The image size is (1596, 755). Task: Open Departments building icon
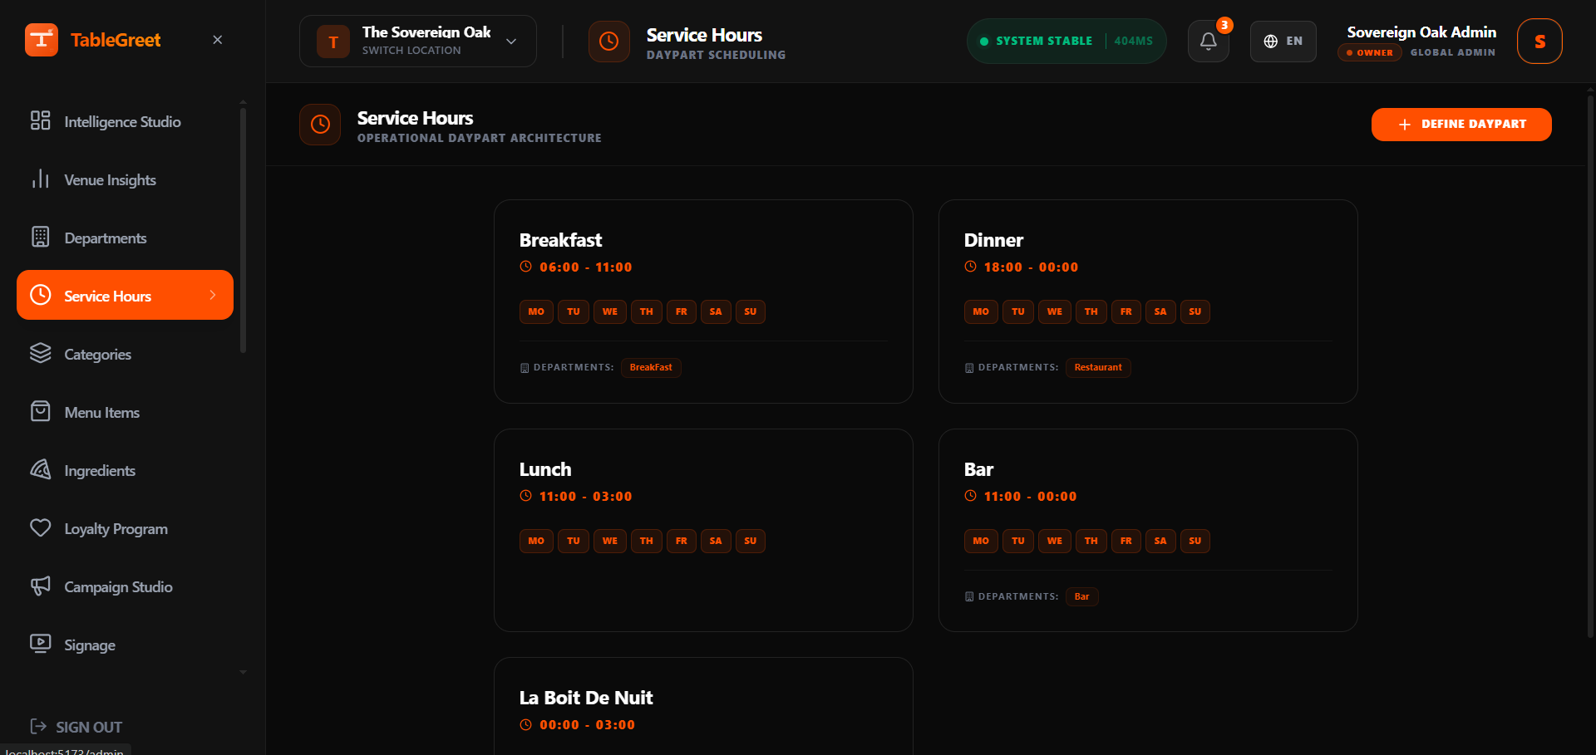coord(40,237)
